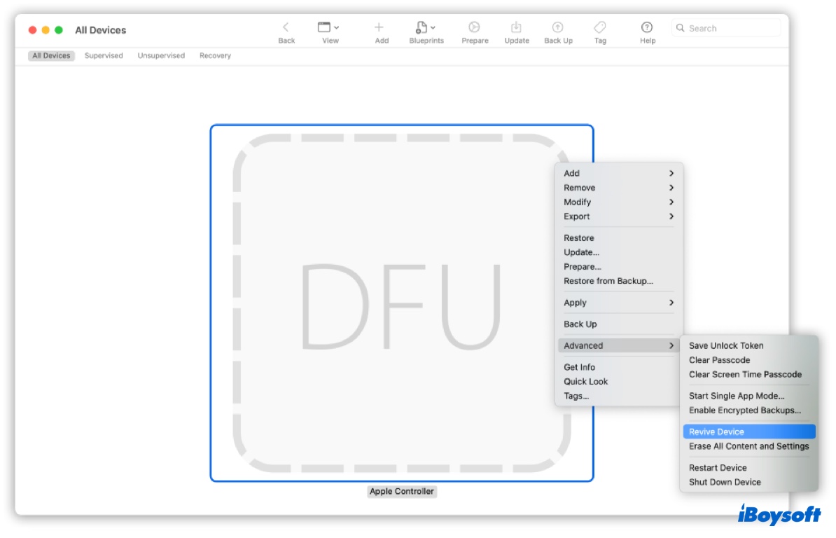Click the Add icon in the toolbar
Image resolution: width=836 pixels, height=538 pixels.
380,27
